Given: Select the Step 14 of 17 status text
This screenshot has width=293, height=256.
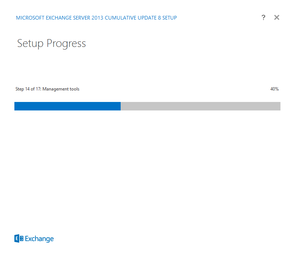Looking at the screenshot, I should [x=47, y=89].
